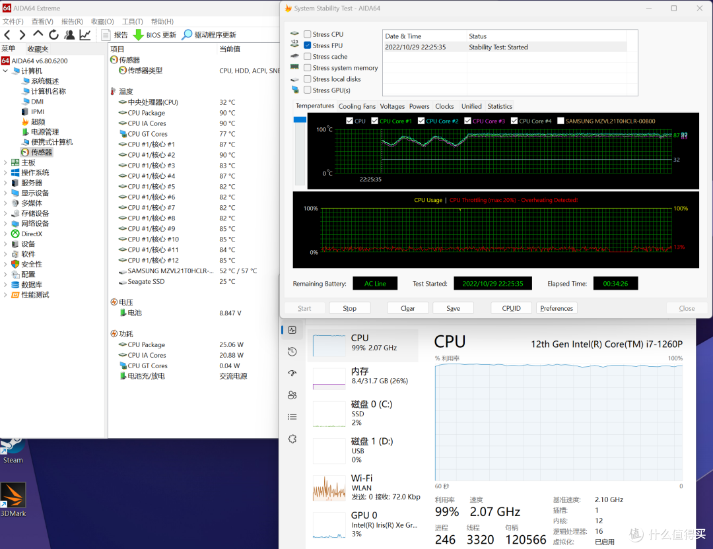Click the CPUID button
The width and height of the screenshot is (713, 549).
pyautogui.click(x=511, y=308)
